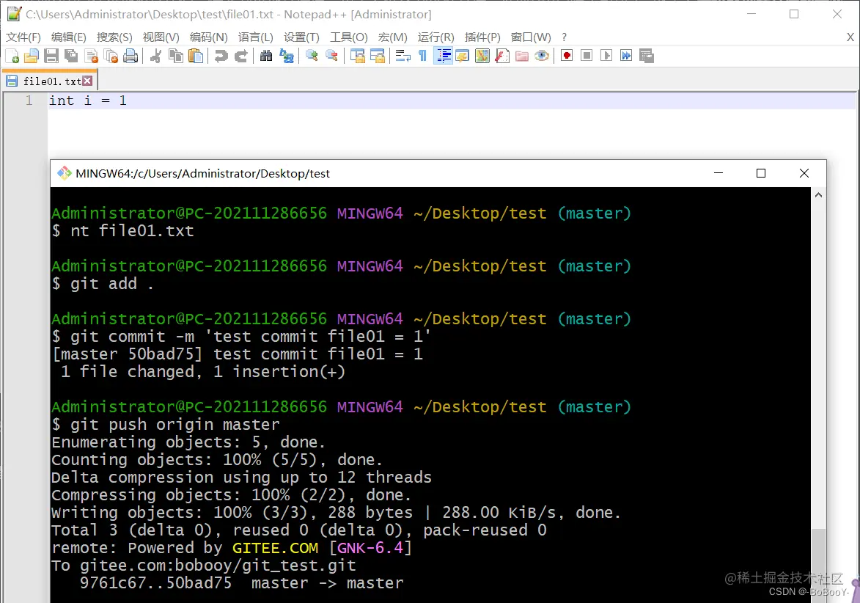Save the current file with the floppy icon
Screen dimensions: 860x603
[51, 56]
